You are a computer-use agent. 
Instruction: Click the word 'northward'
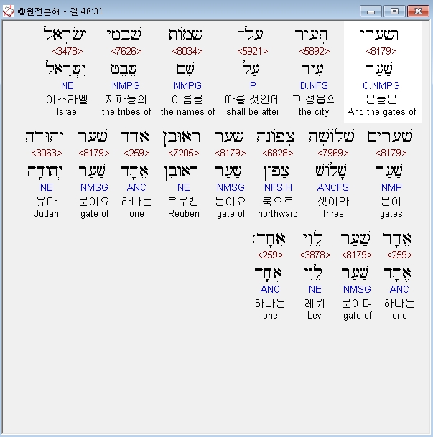point(278,214)
